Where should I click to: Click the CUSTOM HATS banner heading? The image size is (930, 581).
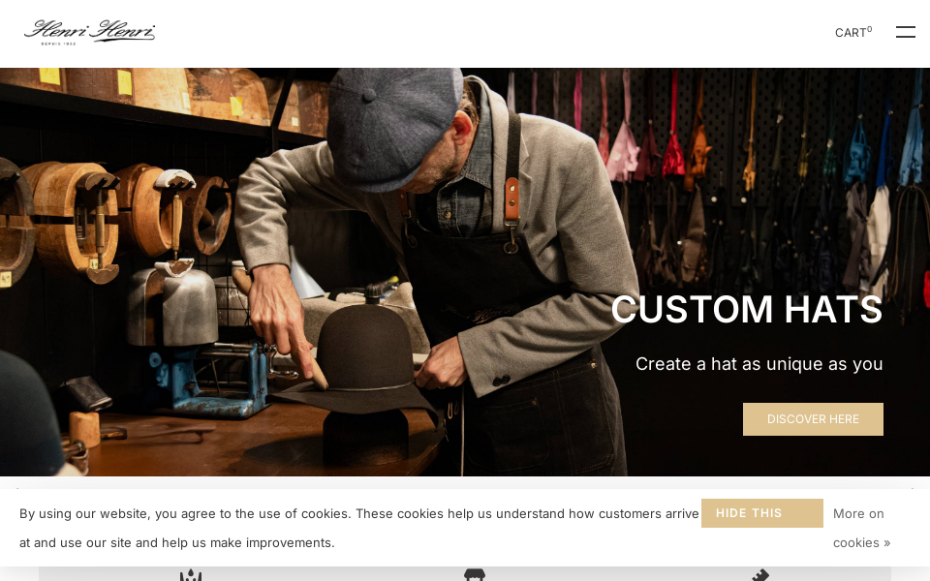point(747,309)
